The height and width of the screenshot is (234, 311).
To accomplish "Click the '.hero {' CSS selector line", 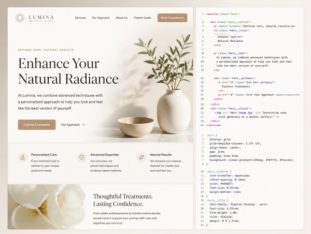I will click(211, 135).
